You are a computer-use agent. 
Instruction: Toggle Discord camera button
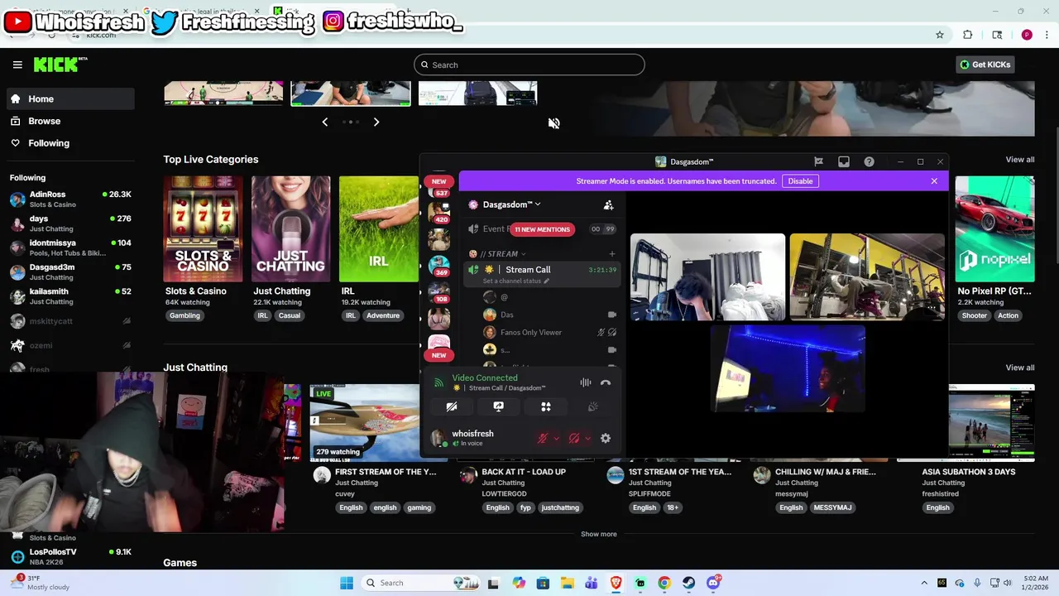click(x=452, y=406)
